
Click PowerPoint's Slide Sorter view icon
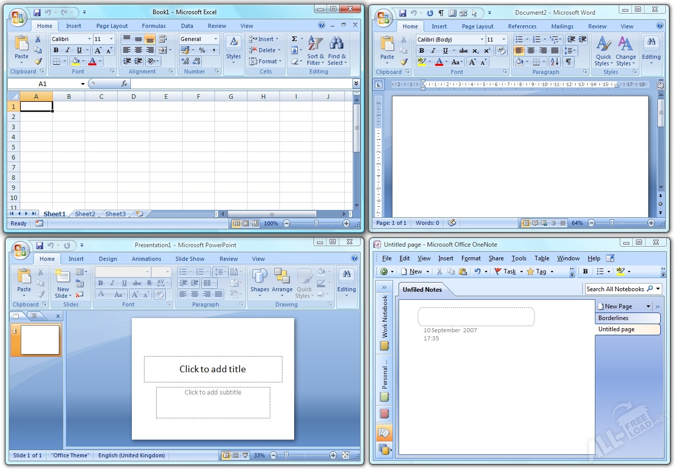point(235,455)
